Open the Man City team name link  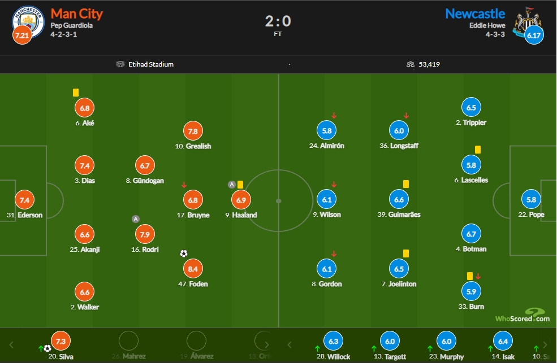(77, 14)
